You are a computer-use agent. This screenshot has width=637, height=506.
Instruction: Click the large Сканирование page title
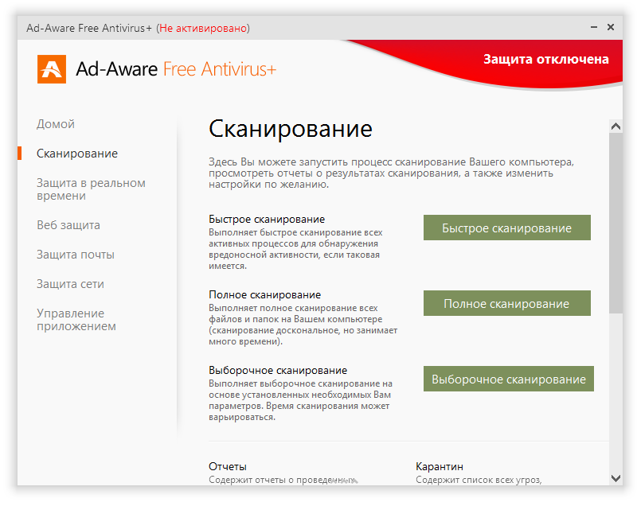(291, 129)
